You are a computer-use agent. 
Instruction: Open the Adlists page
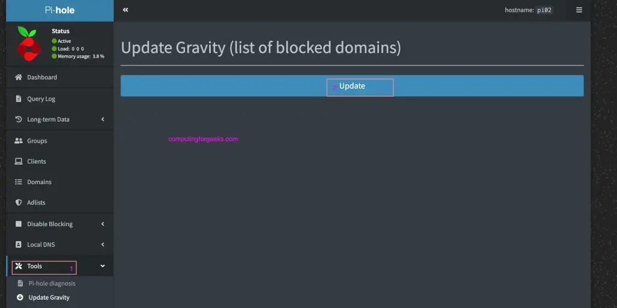click(x=60, y=202)
